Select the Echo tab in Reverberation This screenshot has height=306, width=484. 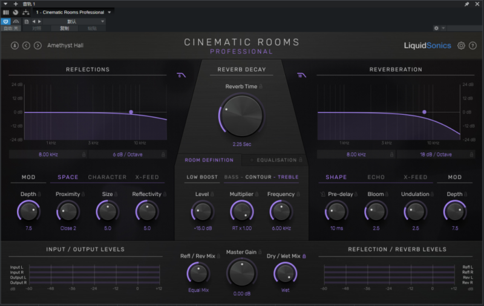376,177
